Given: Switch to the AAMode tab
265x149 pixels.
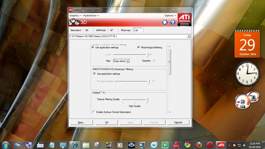Looking at the screenshot, I should click(x=101, y=30).
